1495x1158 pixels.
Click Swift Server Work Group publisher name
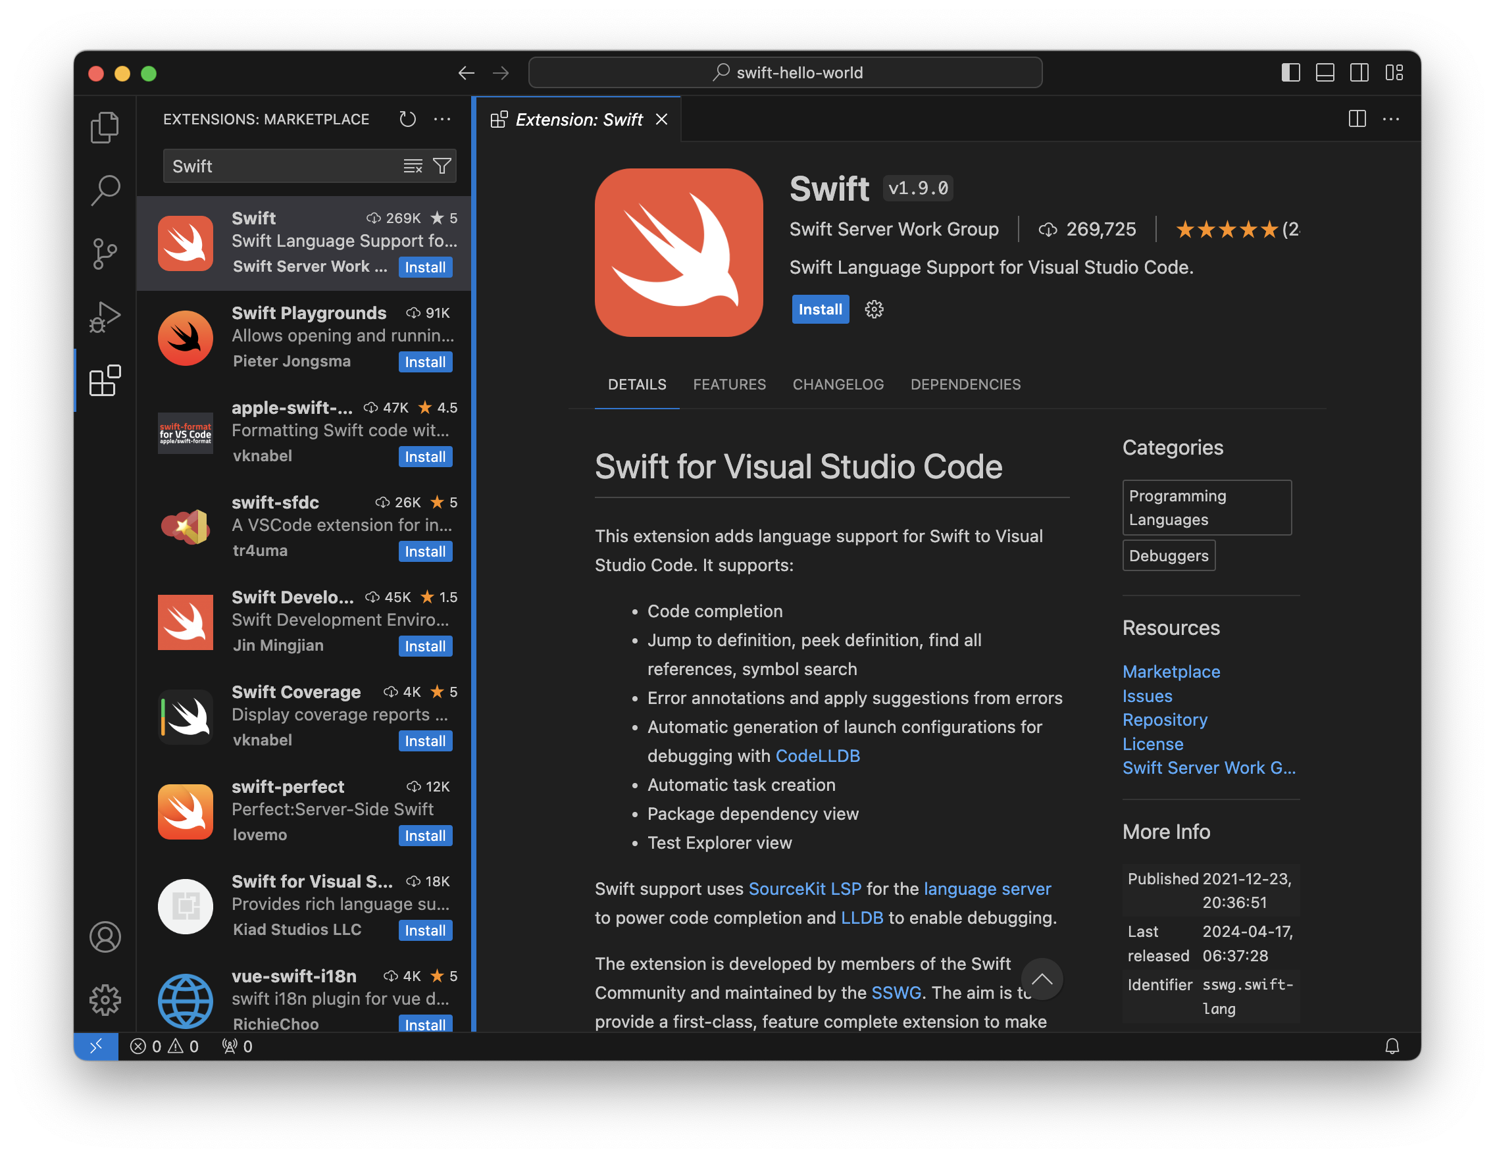click(894, 229)
